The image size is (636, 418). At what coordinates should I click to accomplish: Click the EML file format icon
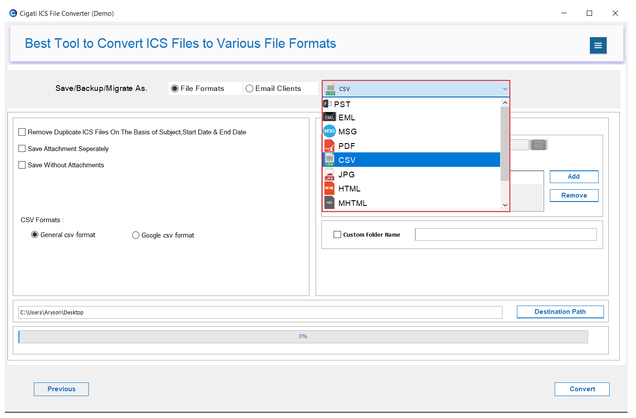click(329, 117)
